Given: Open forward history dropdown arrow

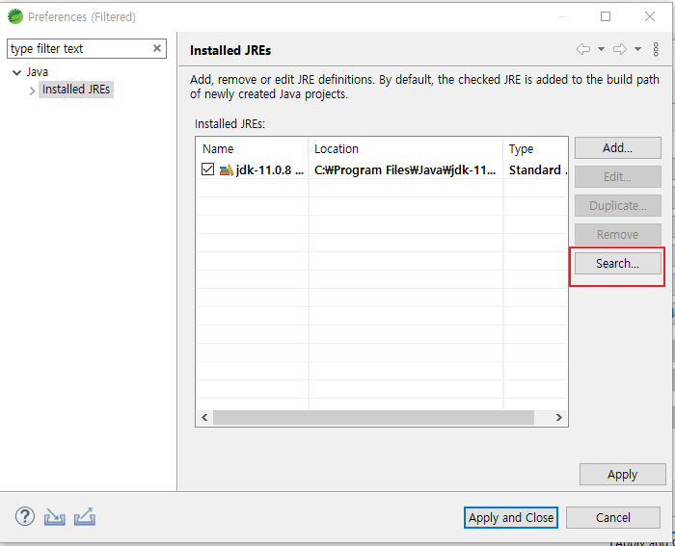Looking at the screenshot, I should coord(637,49).
